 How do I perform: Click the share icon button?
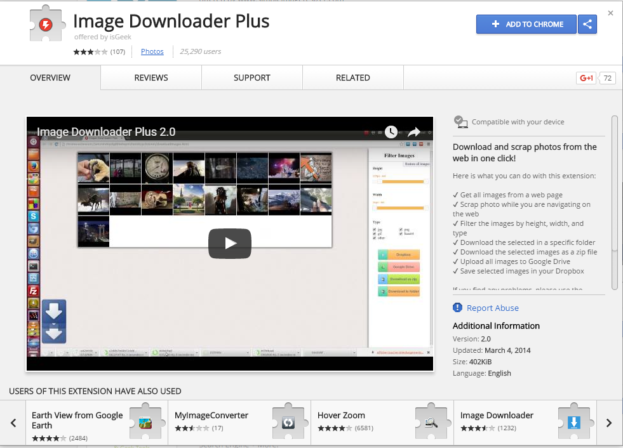pyautogui.click(x=587, y=24)
